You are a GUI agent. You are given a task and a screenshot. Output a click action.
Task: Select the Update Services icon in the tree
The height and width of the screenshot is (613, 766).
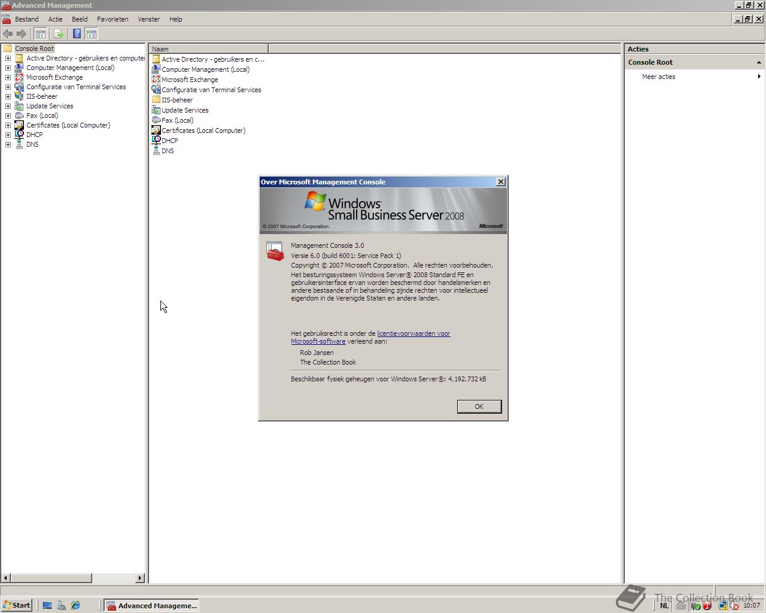[19, 106]
